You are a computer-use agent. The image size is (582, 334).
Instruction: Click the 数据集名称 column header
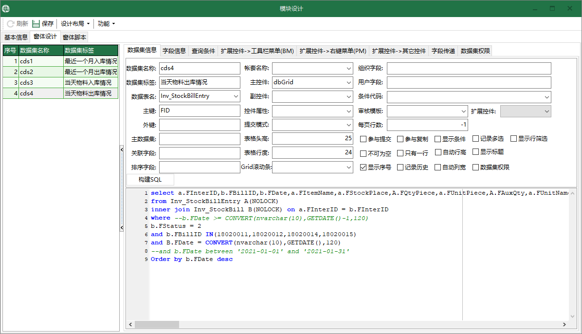click(41, 51)
